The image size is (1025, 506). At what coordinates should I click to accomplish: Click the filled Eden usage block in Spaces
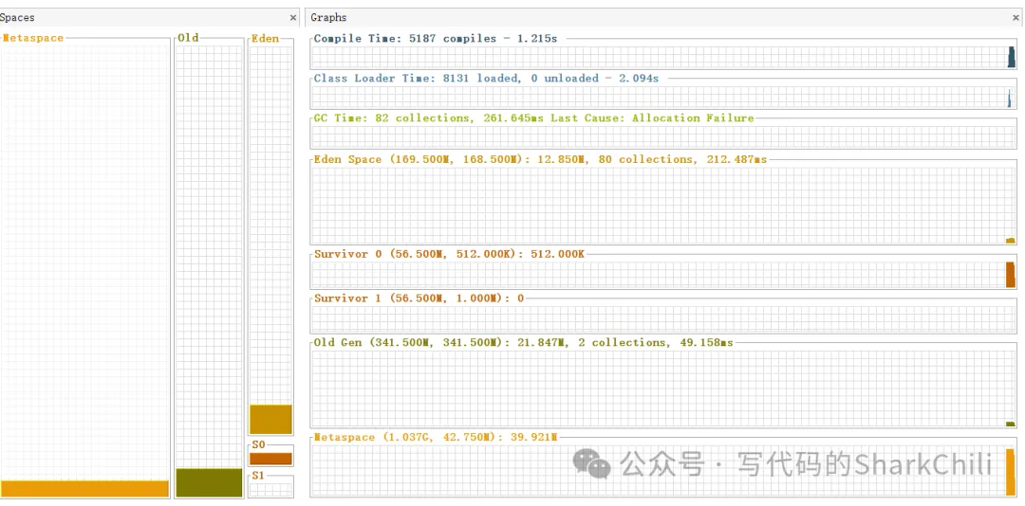(270, 419)
